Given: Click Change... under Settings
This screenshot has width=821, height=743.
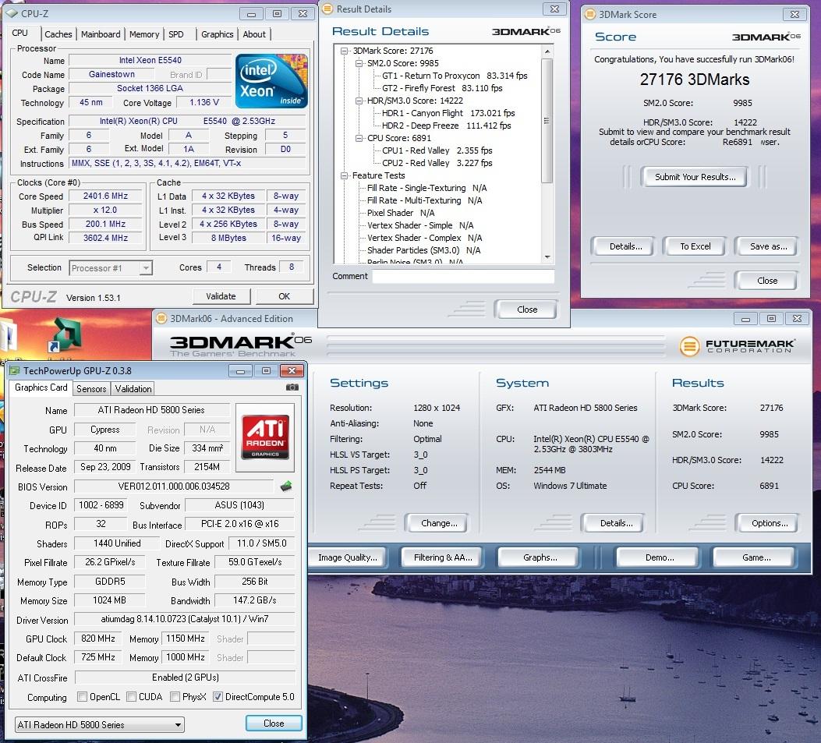Looking at the screenshot, I should [439, 523].
